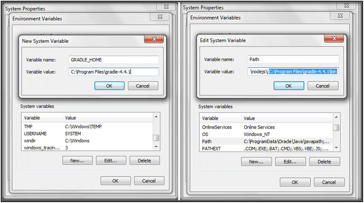Select the OS variable row
Viewport: 364px width, 203px height.
click(x=266, y=134)
